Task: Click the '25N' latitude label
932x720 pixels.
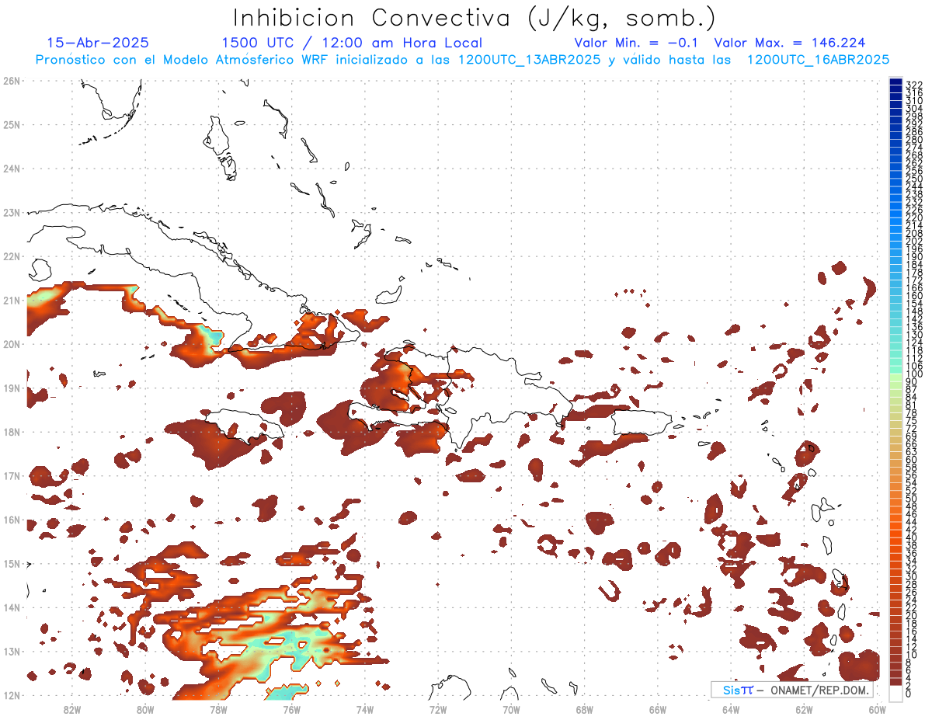Action: click(12, 124)
